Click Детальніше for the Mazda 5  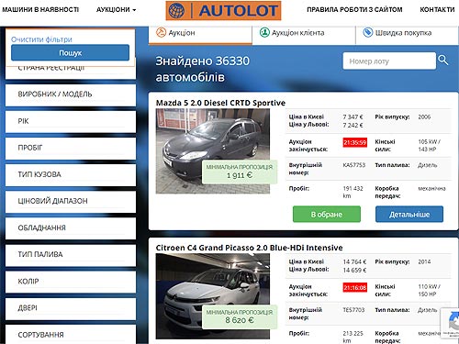409,214
